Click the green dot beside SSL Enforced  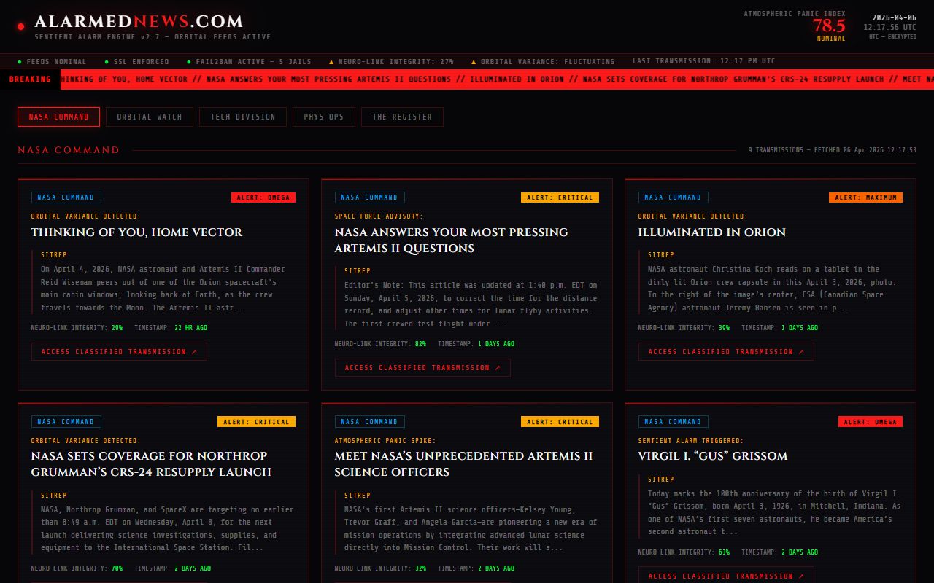click(107, 62)
